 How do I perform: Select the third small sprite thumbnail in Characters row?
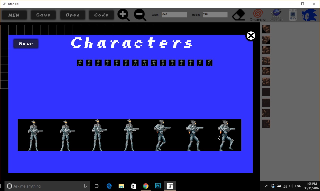98,63
